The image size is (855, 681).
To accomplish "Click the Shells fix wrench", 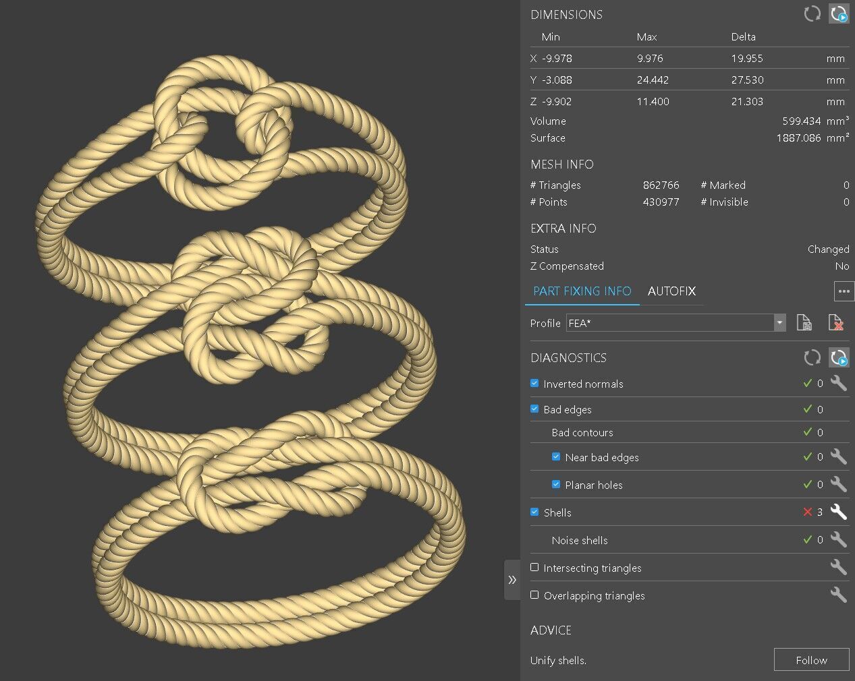I will click(x=838, y=512).
